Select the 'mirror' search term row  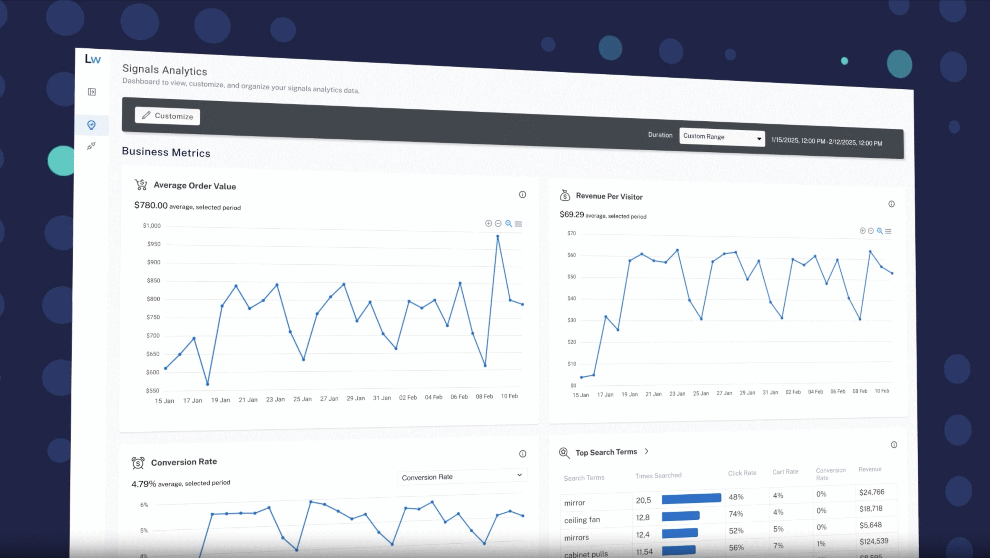pyautogui.click(x=729, y=498)
